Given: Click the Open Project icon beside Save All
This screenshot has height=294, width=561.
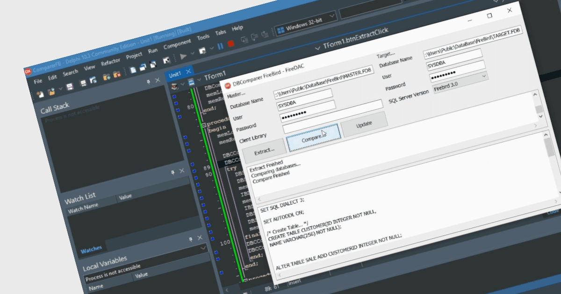Looking at the screenshot, I should (x=93, y=80).
